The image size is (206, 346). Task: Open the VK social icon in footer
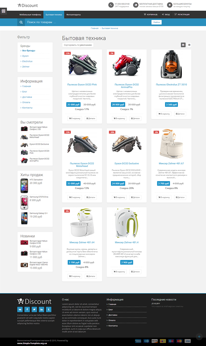20,309
